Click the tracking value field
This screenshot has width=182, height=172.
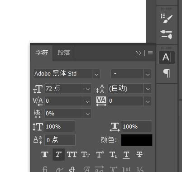click(125, 101)
